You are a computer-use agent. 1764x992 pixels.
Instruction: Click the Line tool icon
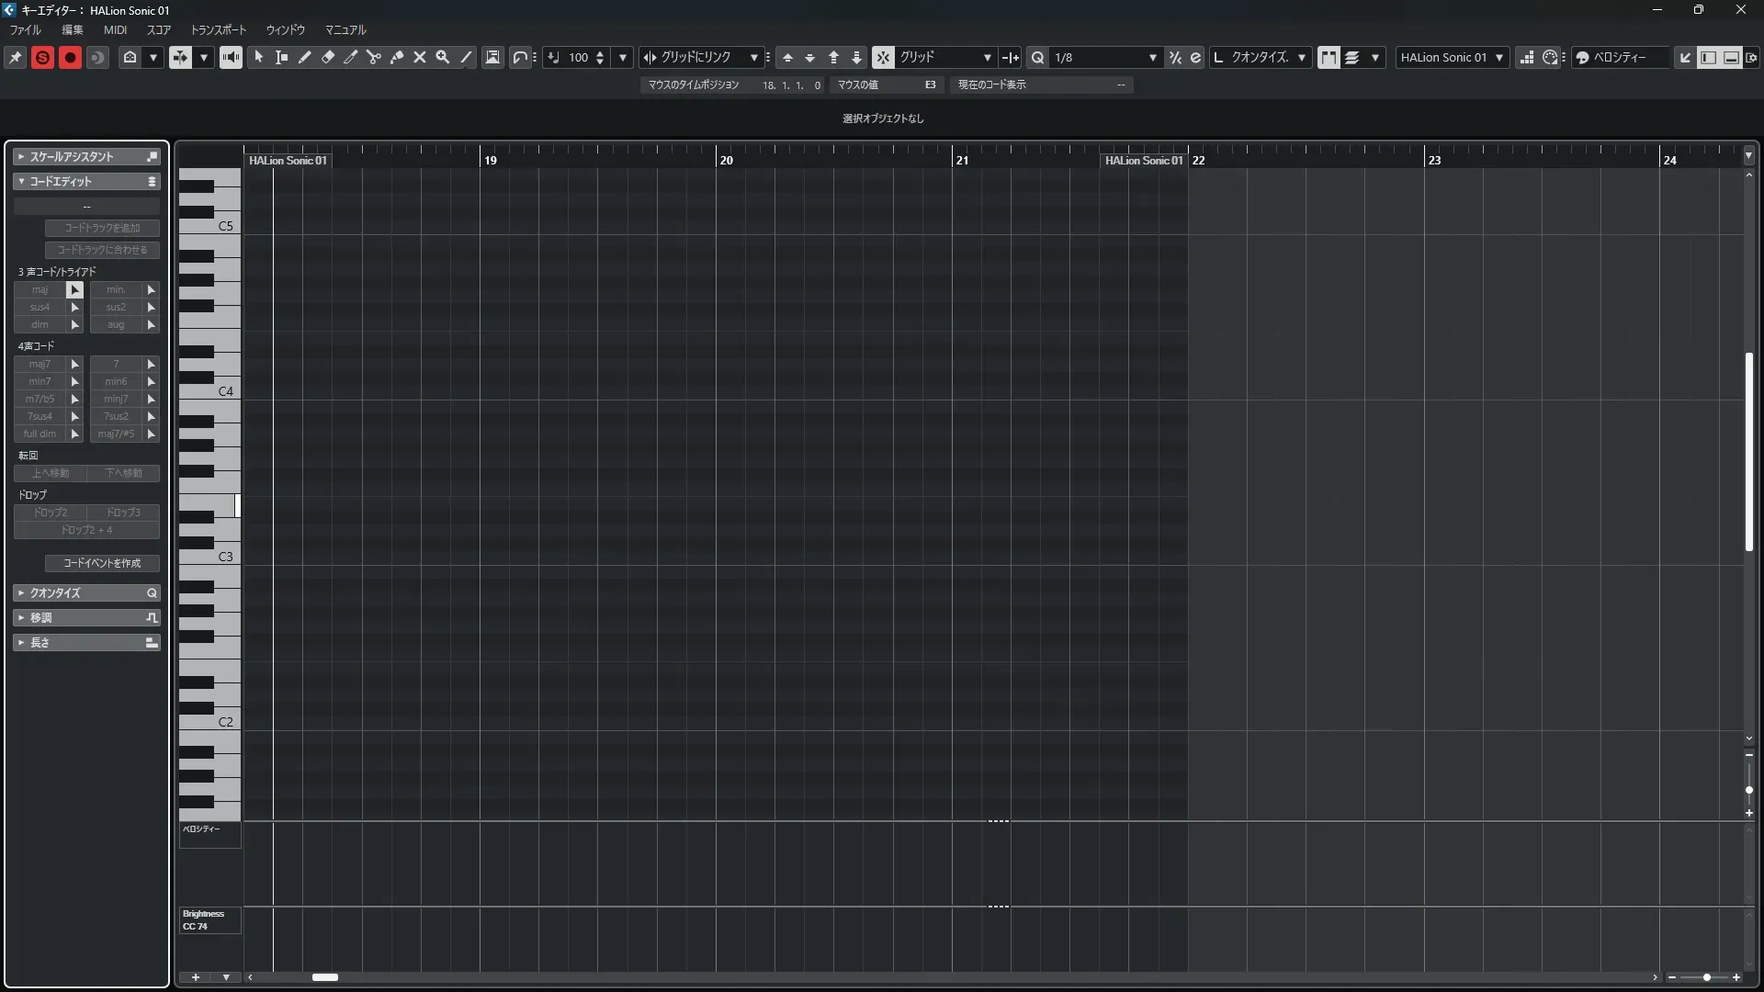[466, 57]
